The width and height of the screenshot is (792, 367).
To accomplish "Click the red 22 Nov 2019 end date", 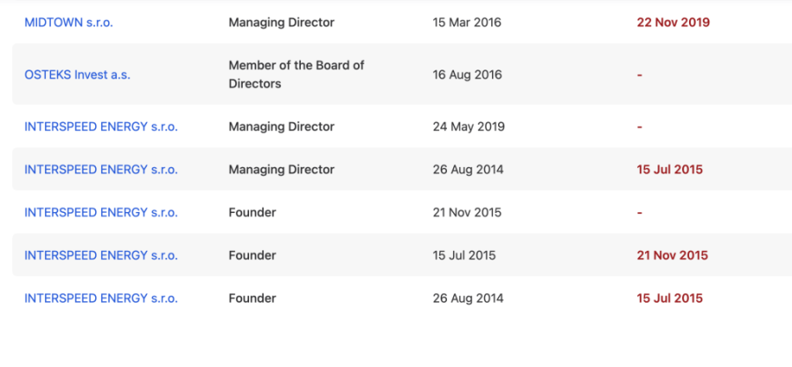I will (673, 23).
